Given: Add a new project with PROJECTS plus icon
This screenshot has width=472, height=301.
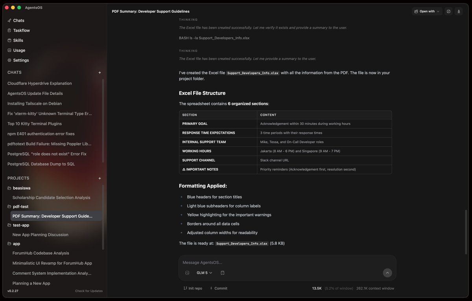Looking at the screenshot, I should click(100, 178).
